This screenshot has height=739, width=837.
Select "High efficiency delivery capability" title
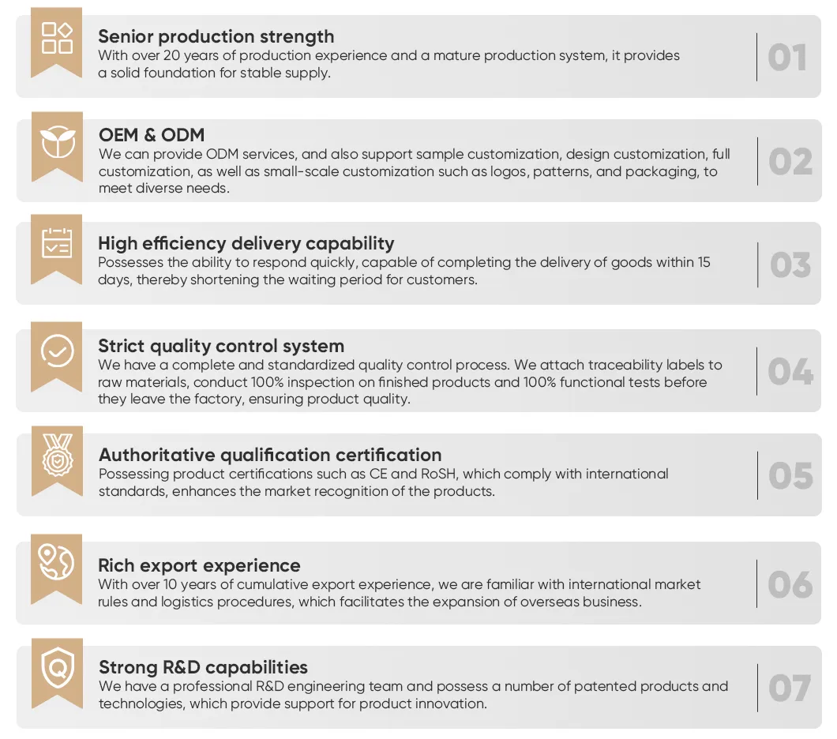(246, 243)
